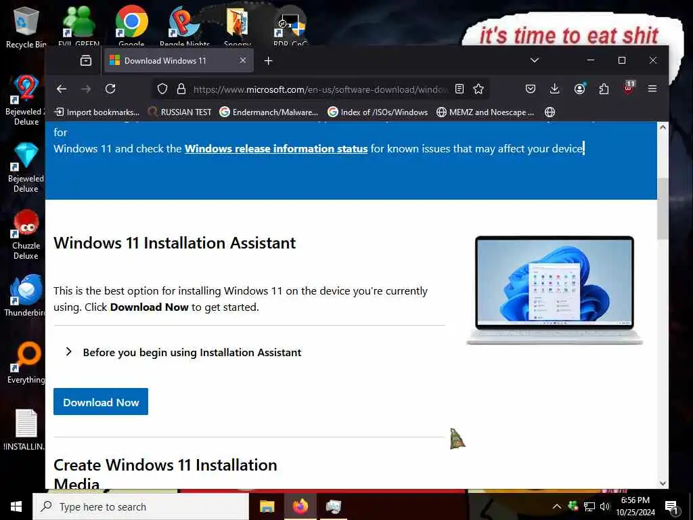Viewport: 693px width, 520px height.
Task: Select the Peggle Nights desktop icon
Action: point(185,26)
